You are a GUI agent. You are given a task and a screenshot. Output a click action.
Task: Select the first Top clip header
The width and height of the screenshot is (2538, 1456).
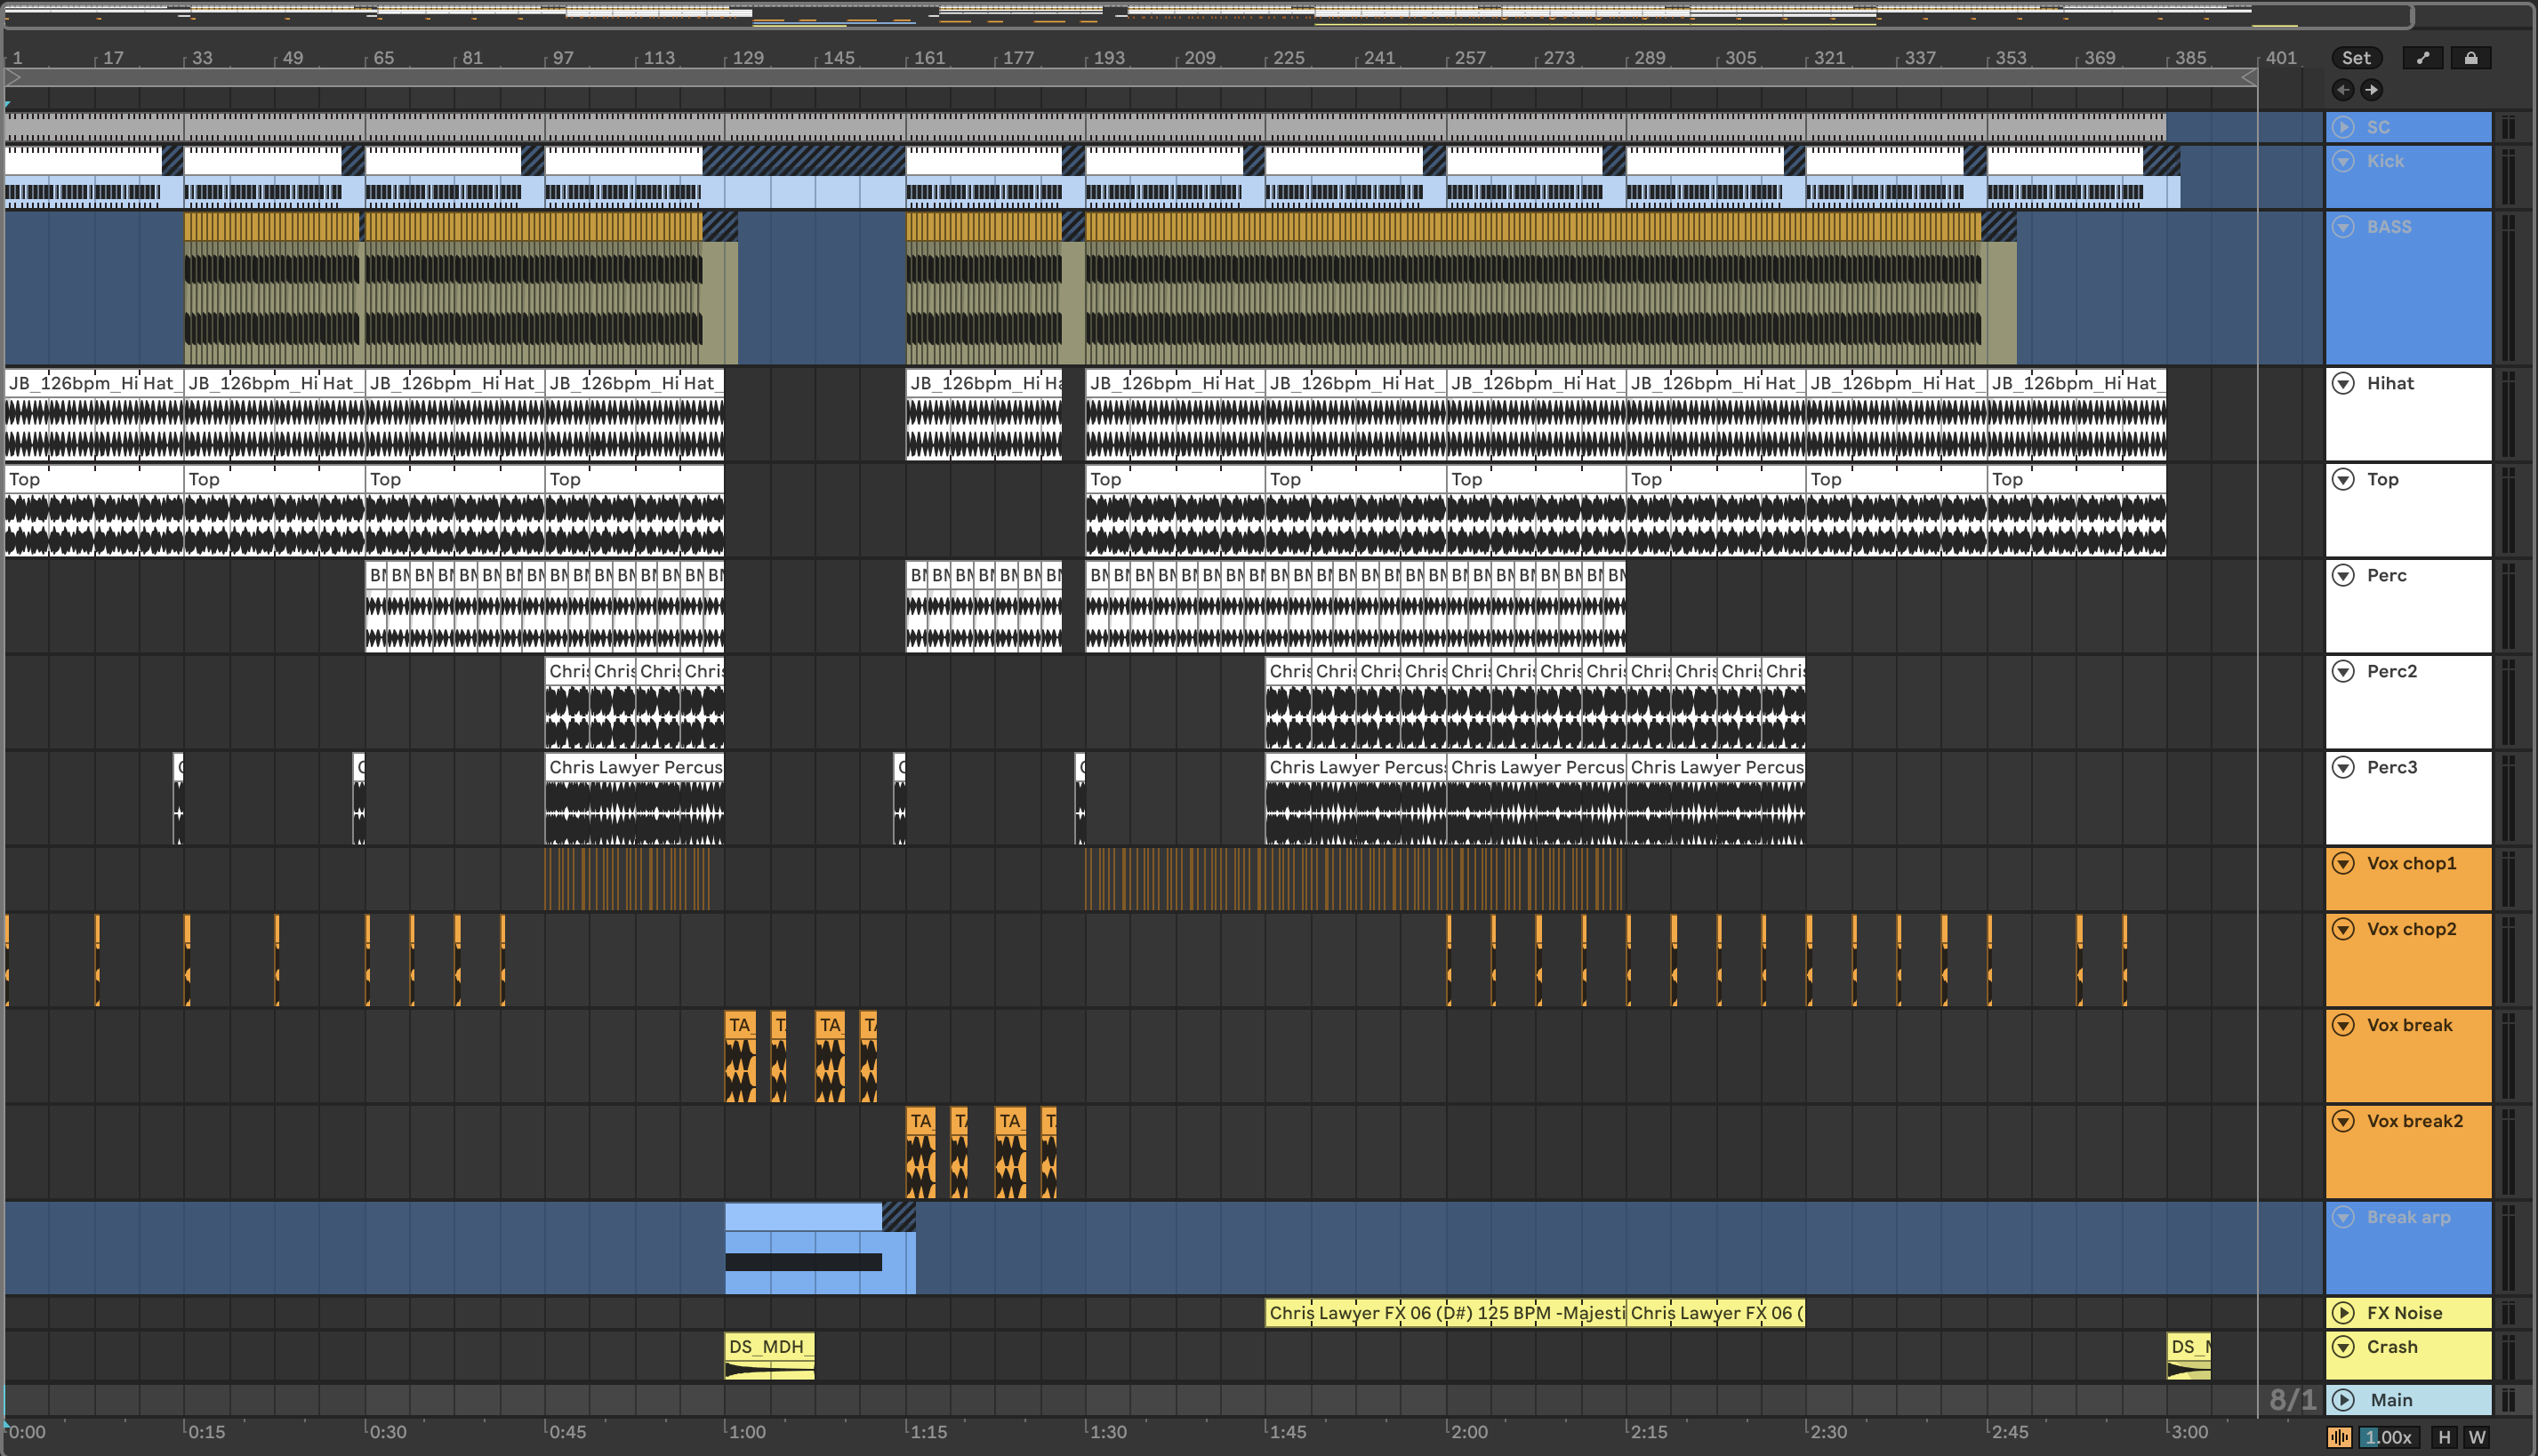pos(94,479)
